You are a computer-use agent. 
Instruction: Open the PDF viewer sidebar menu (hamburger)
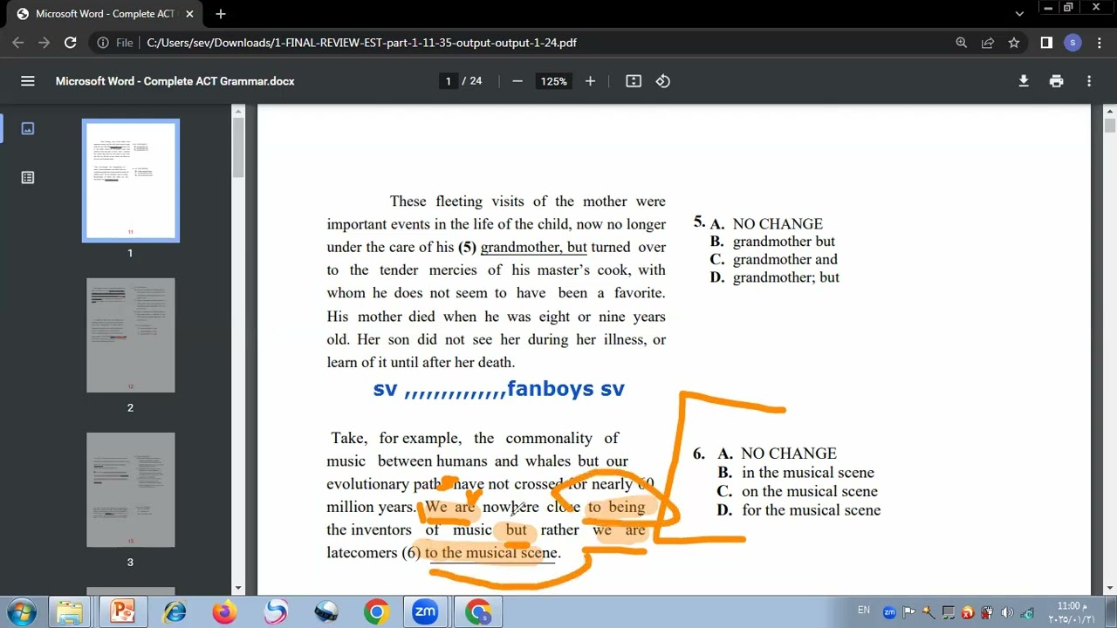coord(28,81)
